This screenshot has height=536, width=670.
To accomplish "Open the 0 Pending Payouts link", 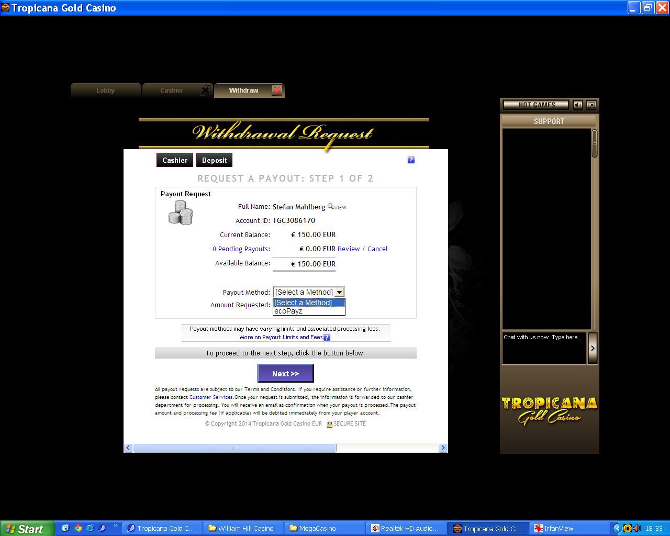I will (241, 249).
